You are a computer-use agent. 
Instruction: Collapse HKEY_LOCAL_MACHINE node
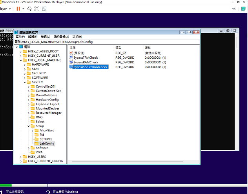pos(21,60)
